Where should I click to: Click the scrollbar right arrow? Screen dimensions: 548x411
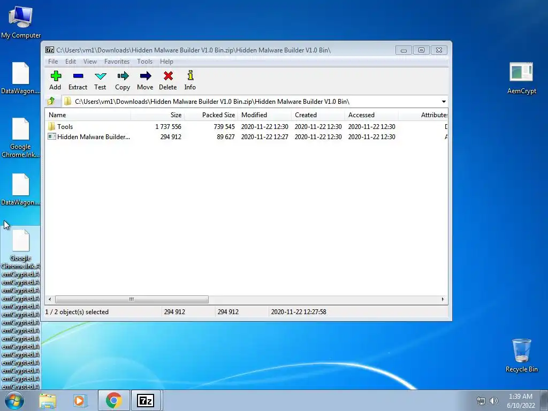[x=443, y=300]
